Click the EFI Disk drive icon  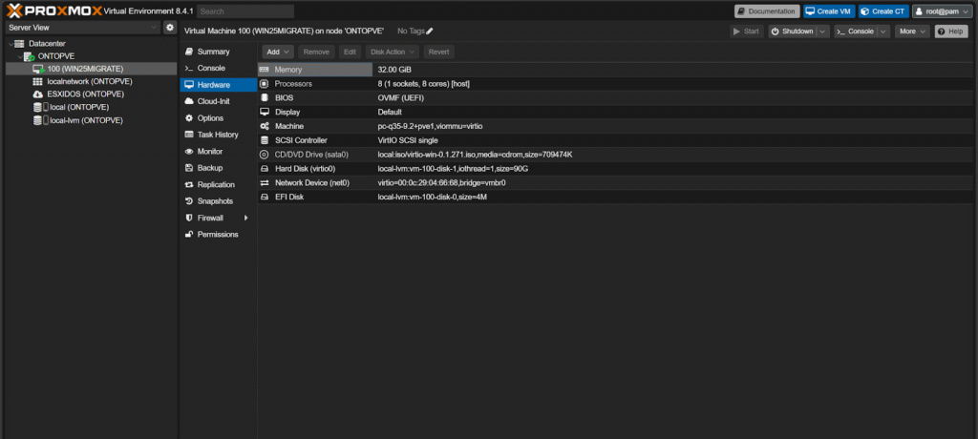click(264, 197)
